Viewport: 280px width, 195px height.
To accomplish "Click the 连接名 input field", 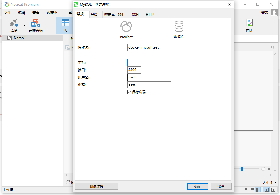I will (x=174, y=48).
